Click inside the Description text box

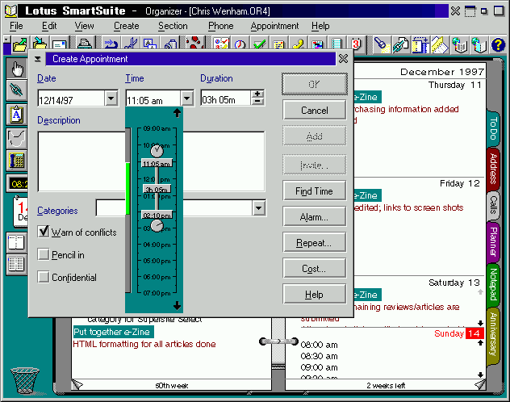pyautogui.click(x=151, y=161)
